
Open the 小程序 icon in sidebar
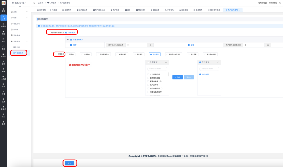(3, 77)
